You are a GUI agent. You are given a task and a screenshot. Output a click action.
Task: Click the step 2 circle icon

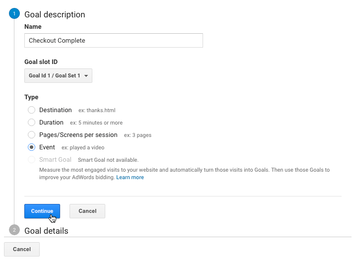14,230
